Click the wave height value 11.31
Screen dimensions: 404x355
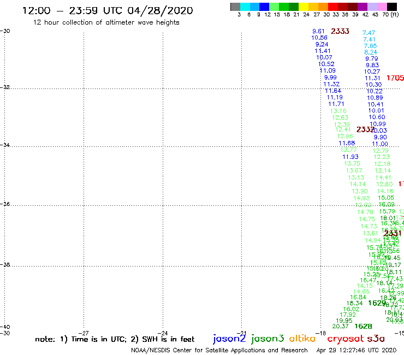coord(372,78)
